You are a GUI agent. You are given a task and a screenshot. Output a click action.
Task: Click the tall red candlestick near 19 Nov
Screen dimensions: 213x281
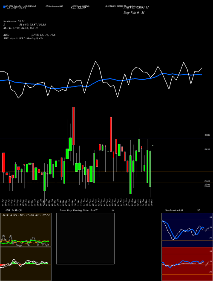pos(111,134)
